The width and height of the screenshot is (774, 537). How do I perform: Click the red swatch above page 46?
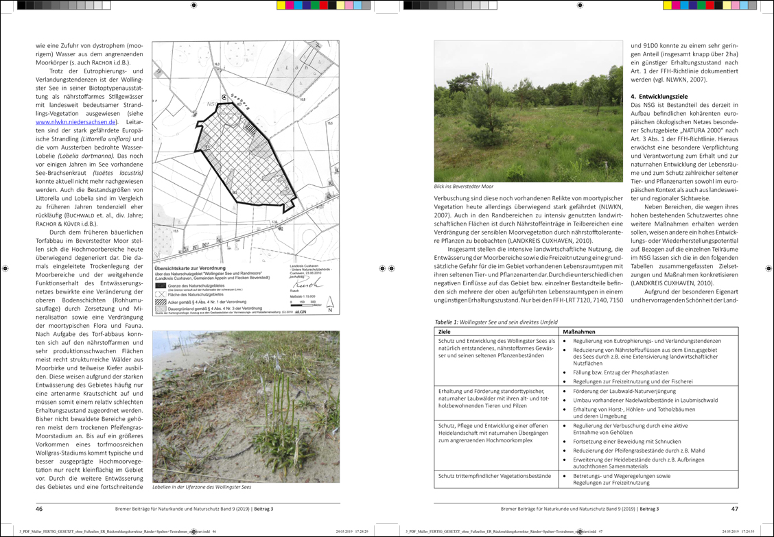[323, 5]
